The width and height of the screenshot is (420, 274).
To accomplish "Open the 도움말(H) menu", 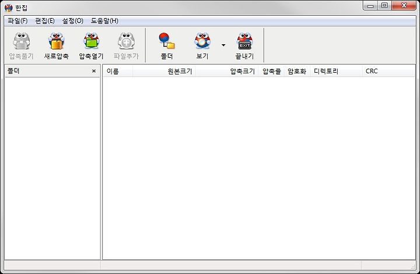I will (x=104, y=21).
